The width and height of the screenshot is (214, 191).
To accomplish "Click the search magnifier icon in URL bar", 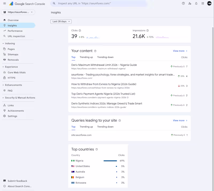I will 54,3.
